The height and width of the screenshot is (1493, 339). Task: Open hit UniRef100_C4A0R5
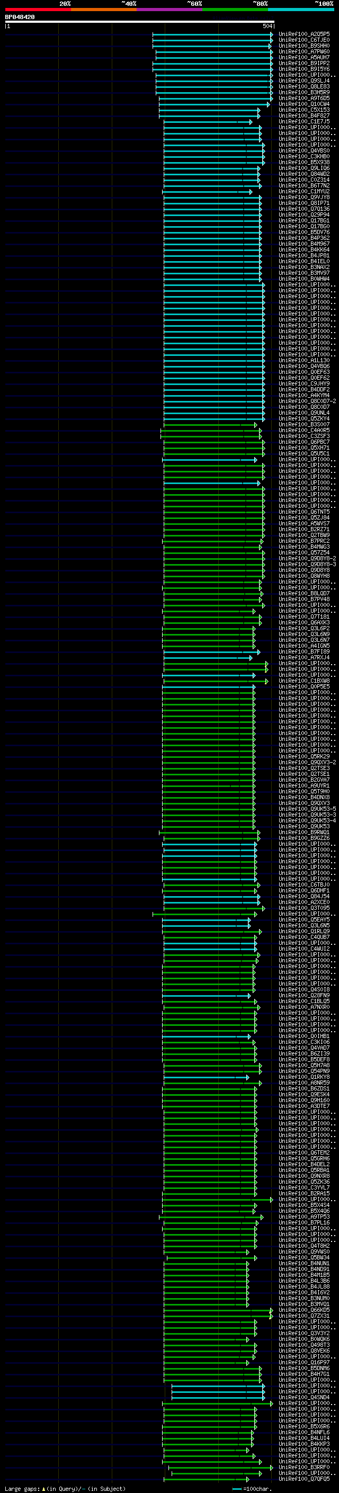click(x=304, y=430)
